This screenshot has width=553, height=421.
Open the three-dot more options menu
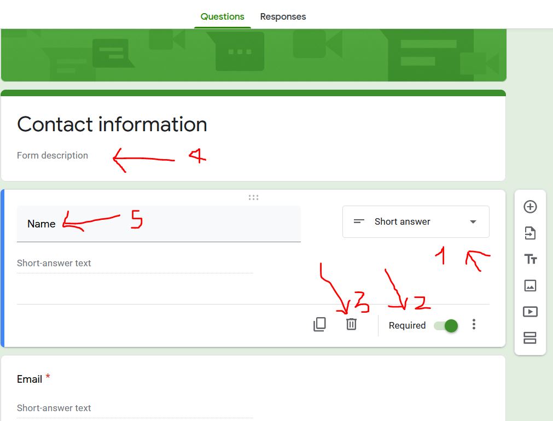coord(474,325)
